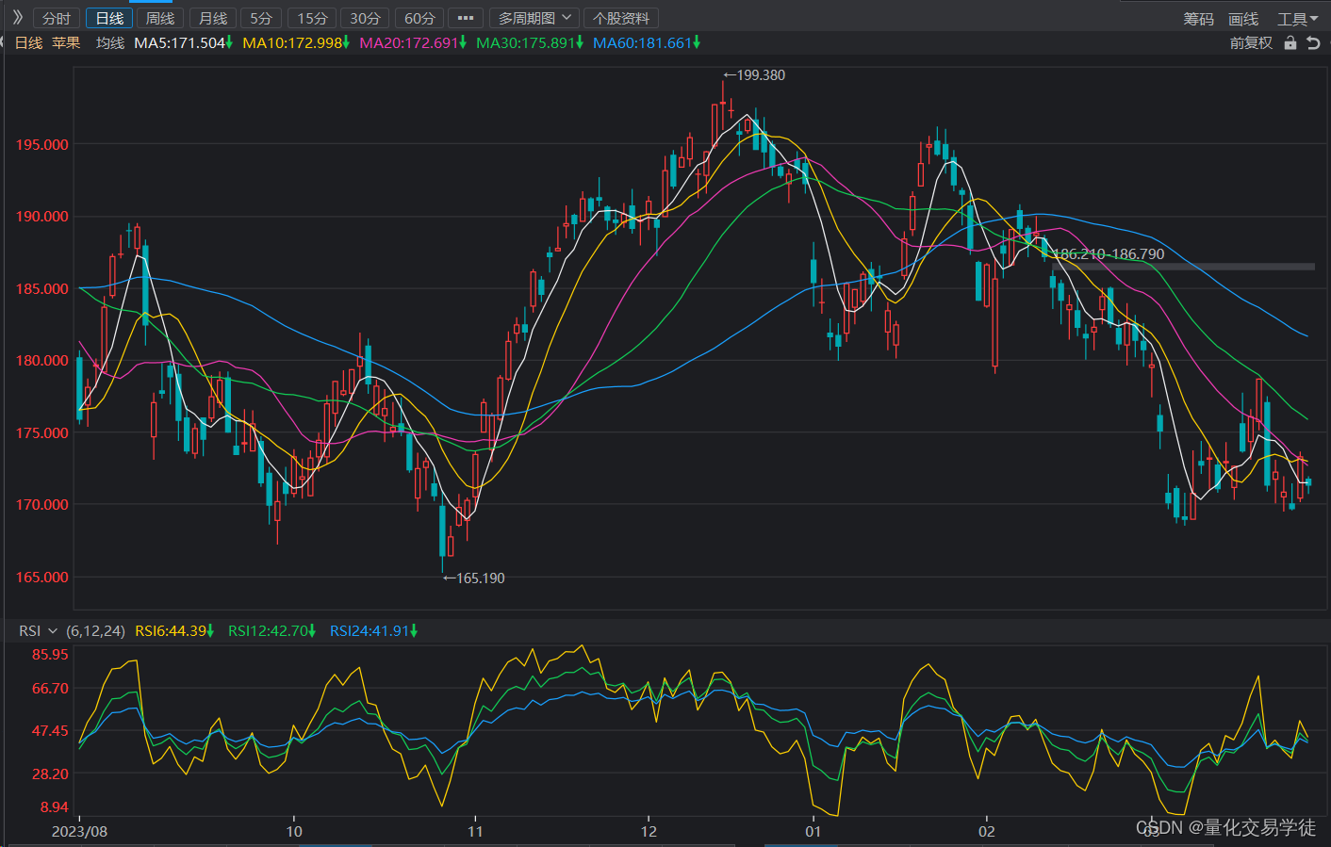Click the 苹果 stock name label
Viewport: 1331px width, 847px height.
pos(66,43)
